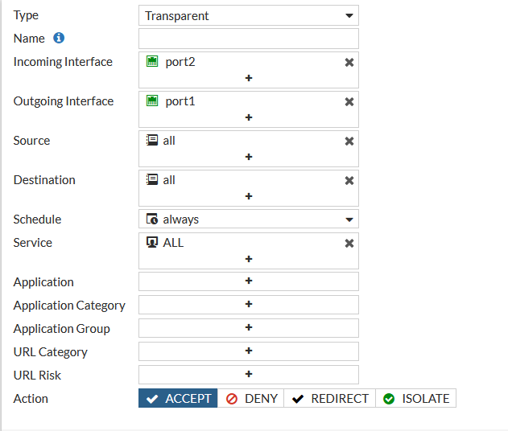Click the Name text input field
Image resolution: width=508 pixels, height=431 pixels.
point(249,39)
